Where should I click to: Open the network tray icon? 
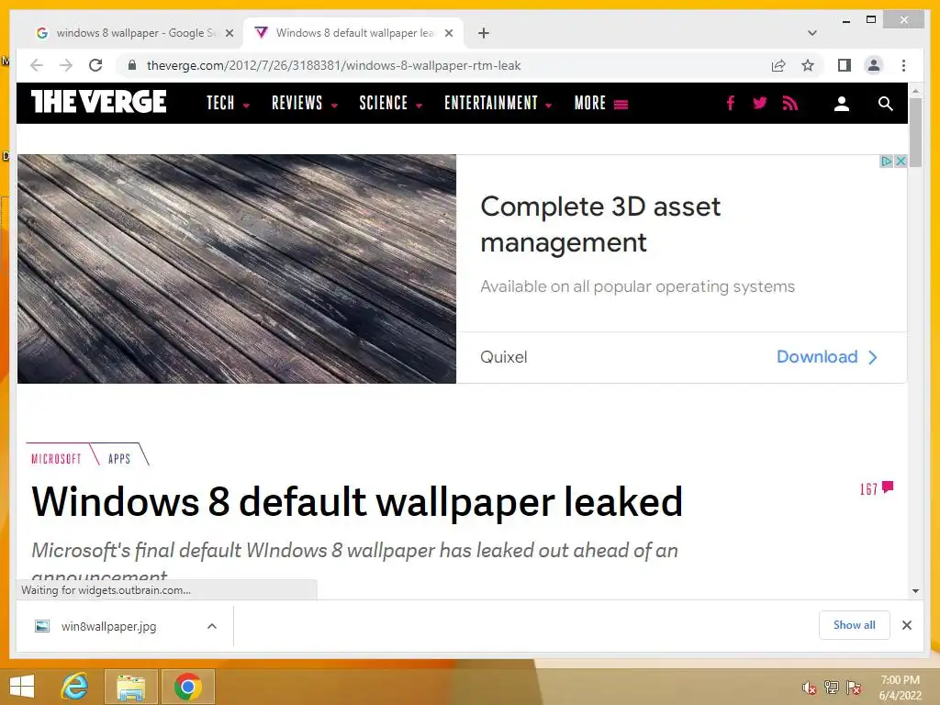832,688
